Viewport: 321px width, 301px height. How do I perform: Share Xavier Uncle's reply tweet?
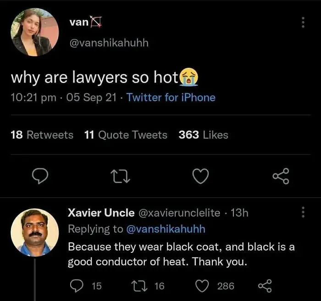265,286
